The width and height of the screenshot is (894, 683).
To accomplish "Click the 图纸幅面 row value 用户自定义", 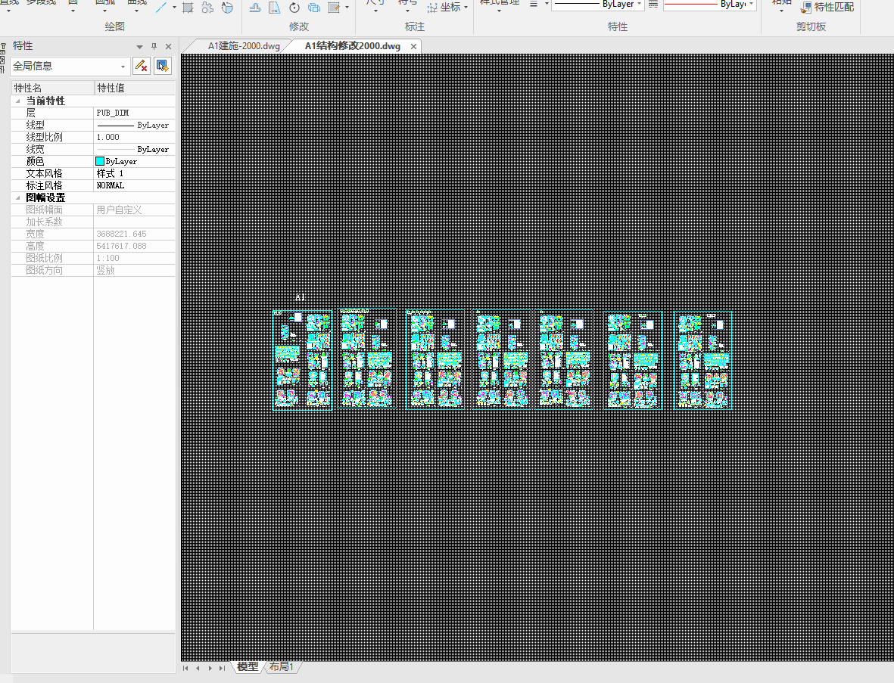I will tap(135, 210).
